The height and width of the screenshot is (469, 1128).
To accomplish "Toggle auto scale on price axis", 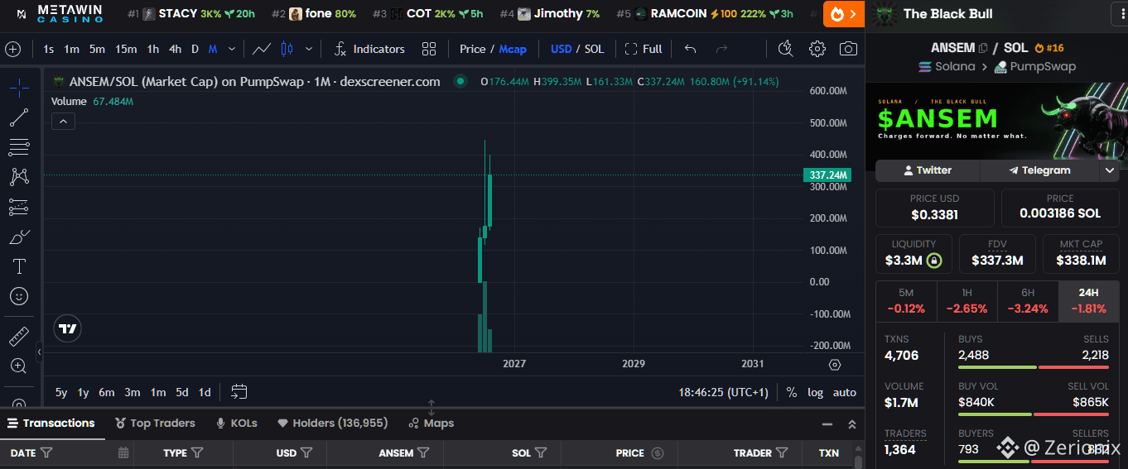I will point(845,392).
